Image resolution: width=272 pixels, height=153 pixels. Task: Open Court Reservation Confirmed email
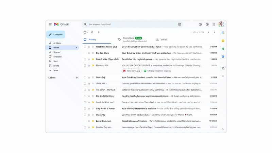(x=150, y=47)
